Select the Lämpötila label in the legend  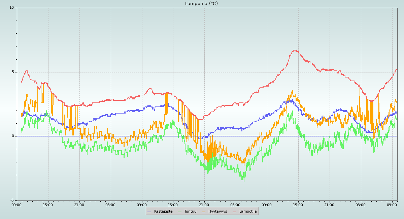[248, 212]
